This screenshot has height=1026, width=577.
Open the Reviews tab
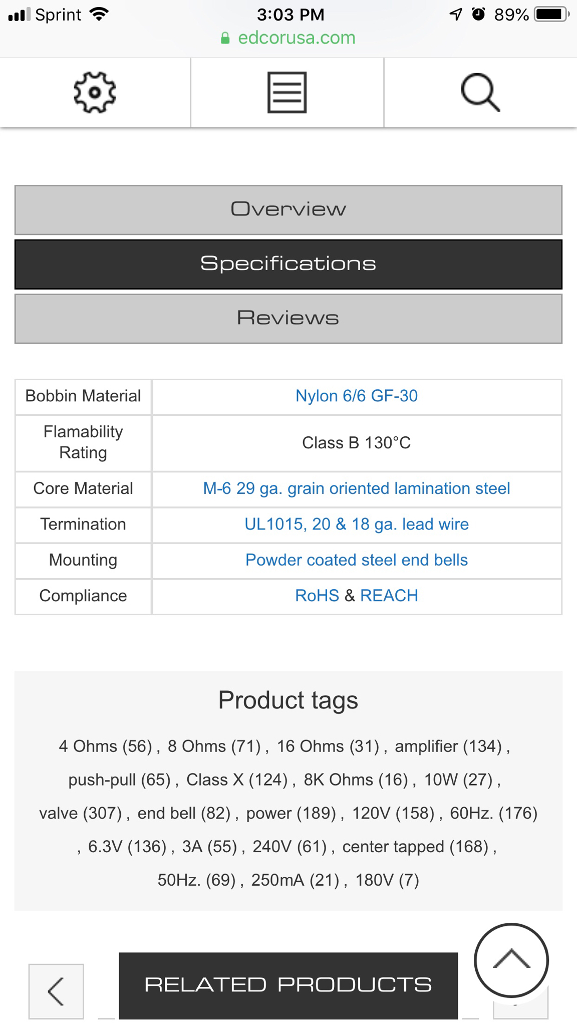(288, 319)
